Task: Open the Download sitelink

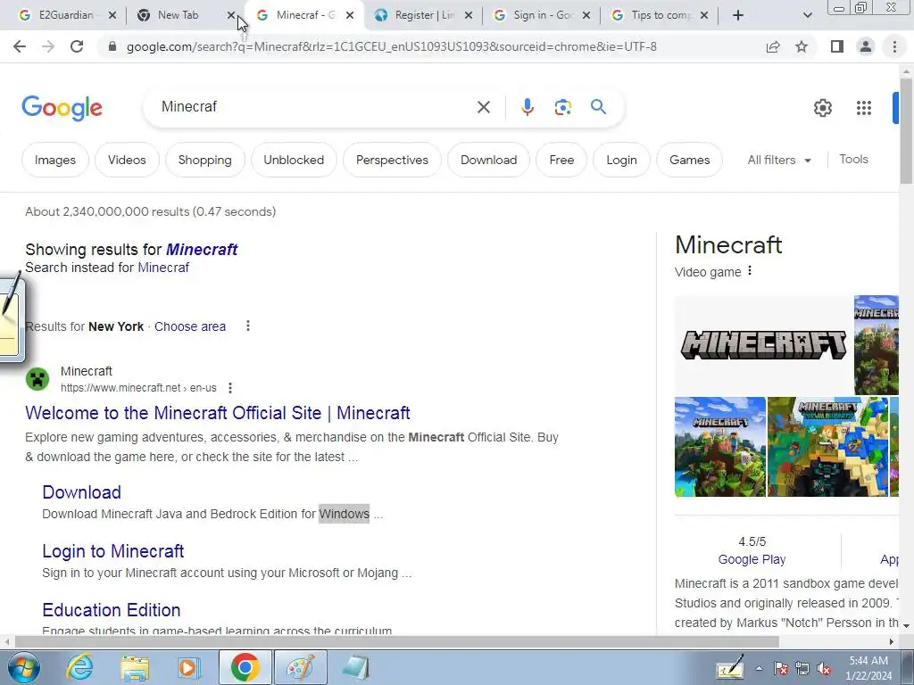Action: [x=81, y=492]
